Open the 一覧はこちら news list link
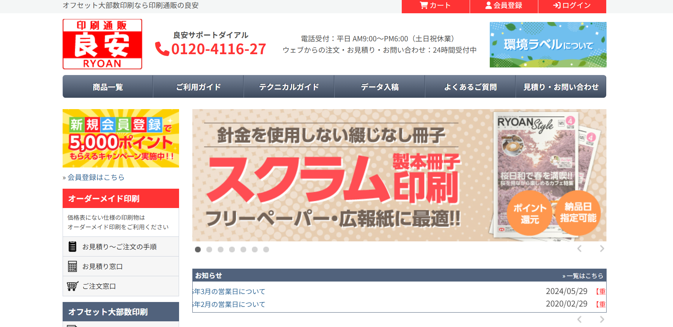673x327 pixels. click(x=583, y=276)
